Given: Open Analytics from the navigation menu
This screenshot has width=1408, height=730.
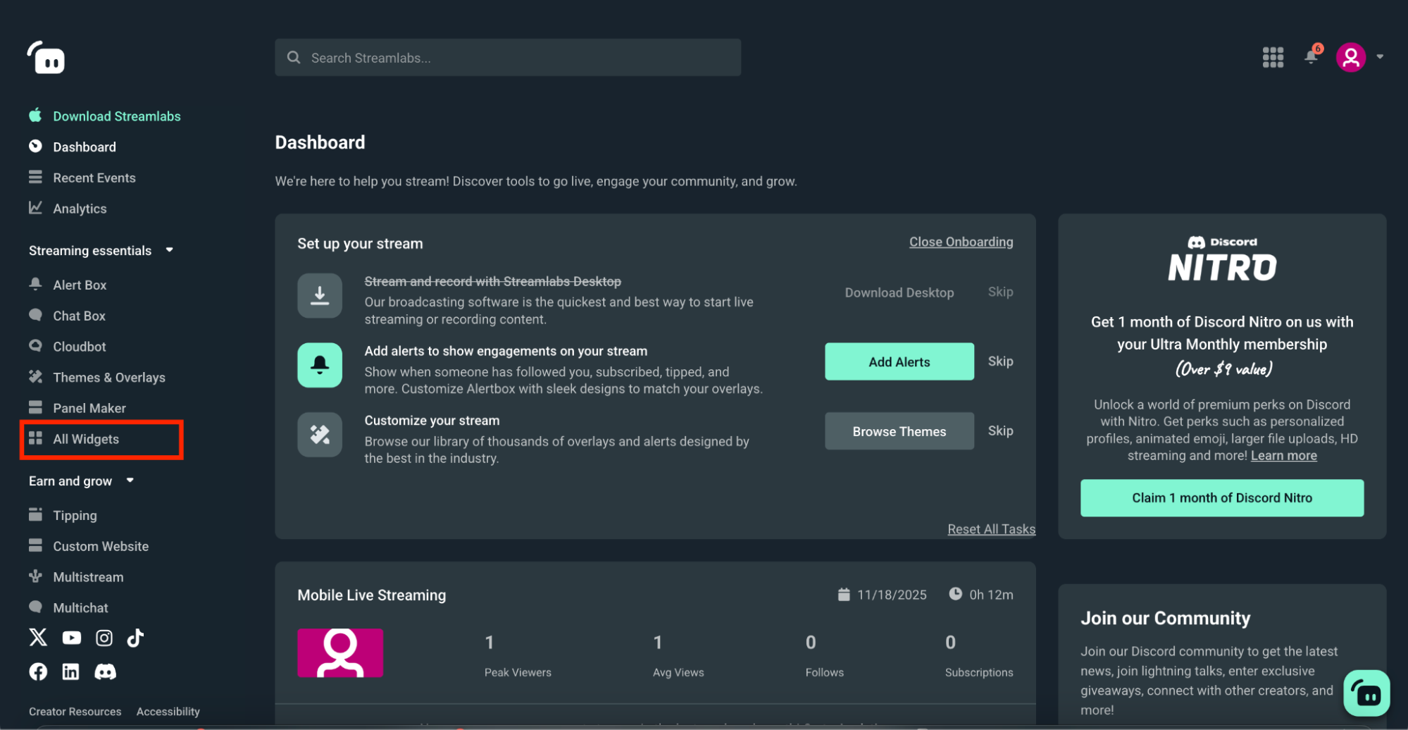Looking at the screenshot, I should click(x=80, y=208).
